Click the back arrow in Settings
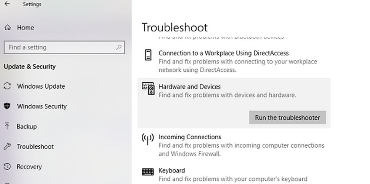The width and height of the screenshot is (370, 184). (x=7, y=4)
